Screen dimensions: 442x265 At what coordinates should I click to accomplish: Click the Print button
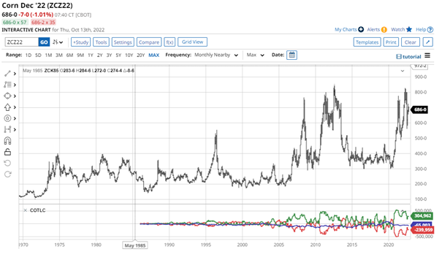[391, 42]
